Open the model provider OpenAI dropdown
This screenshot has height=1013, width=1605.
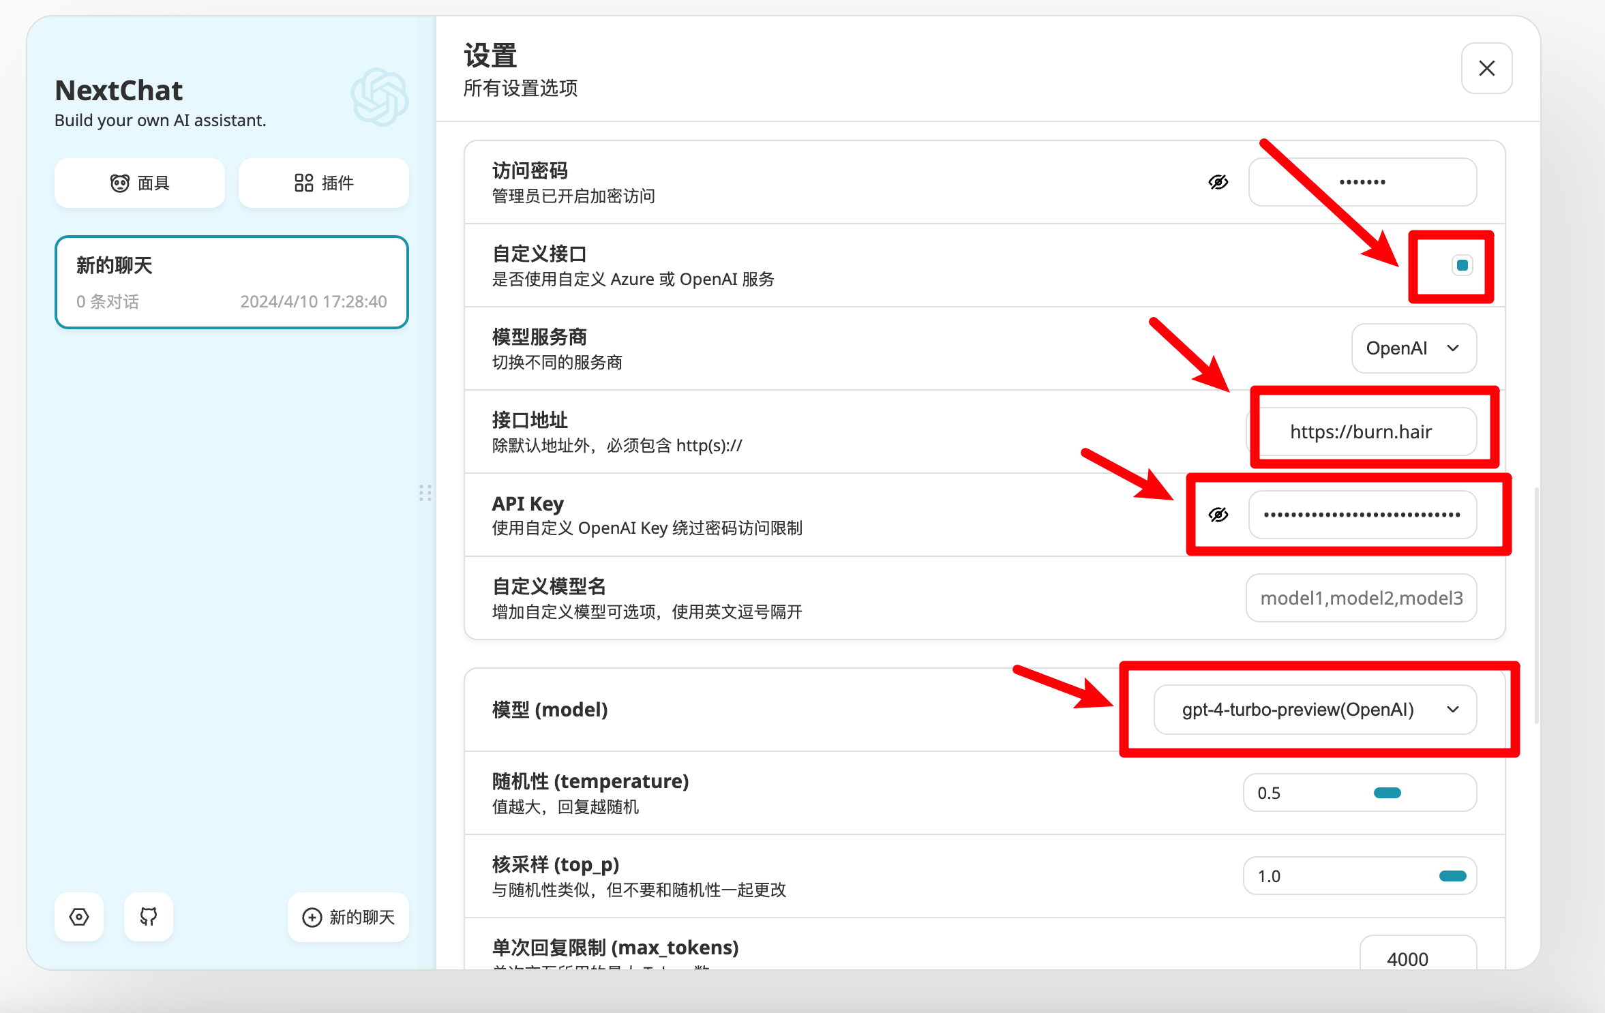(x=1414, y=348)
